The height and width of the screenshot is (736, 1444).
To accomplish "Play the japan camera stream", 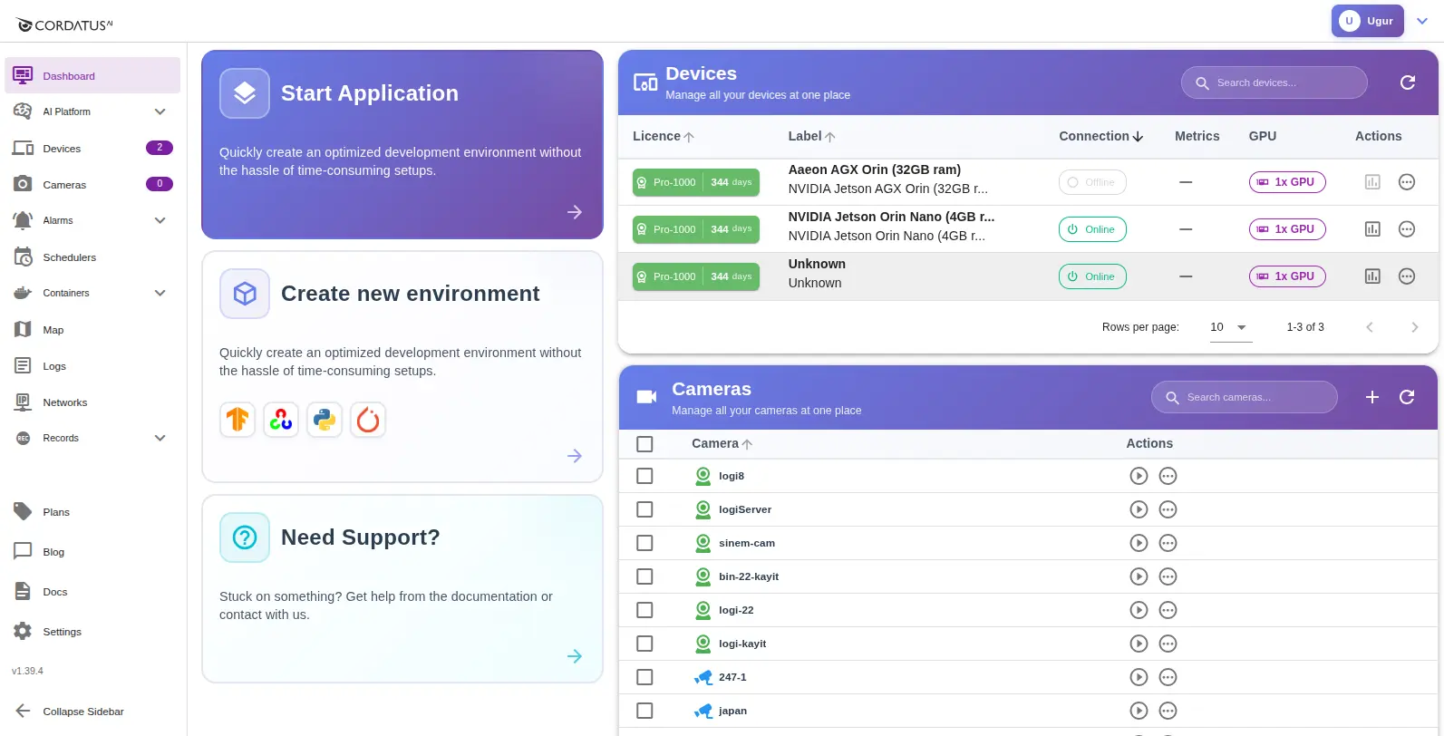I will pyautogui.click(x=1139, y=711).
